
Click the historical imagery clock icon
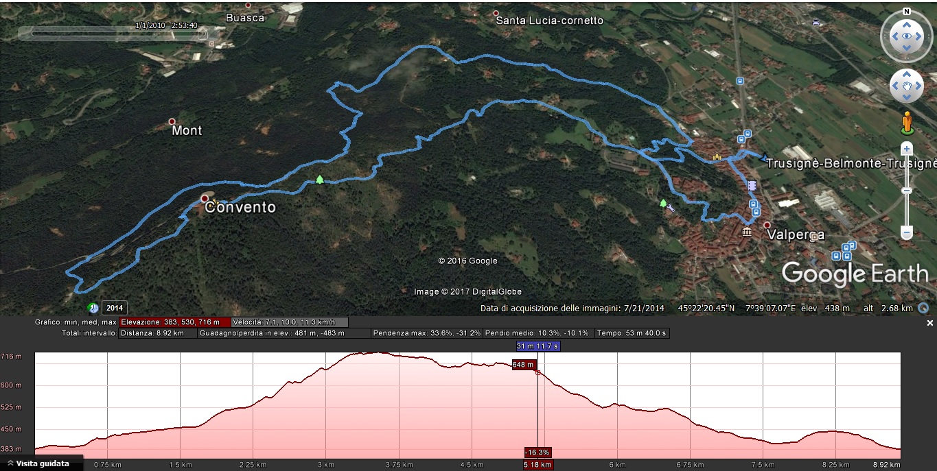click(93, 309)
